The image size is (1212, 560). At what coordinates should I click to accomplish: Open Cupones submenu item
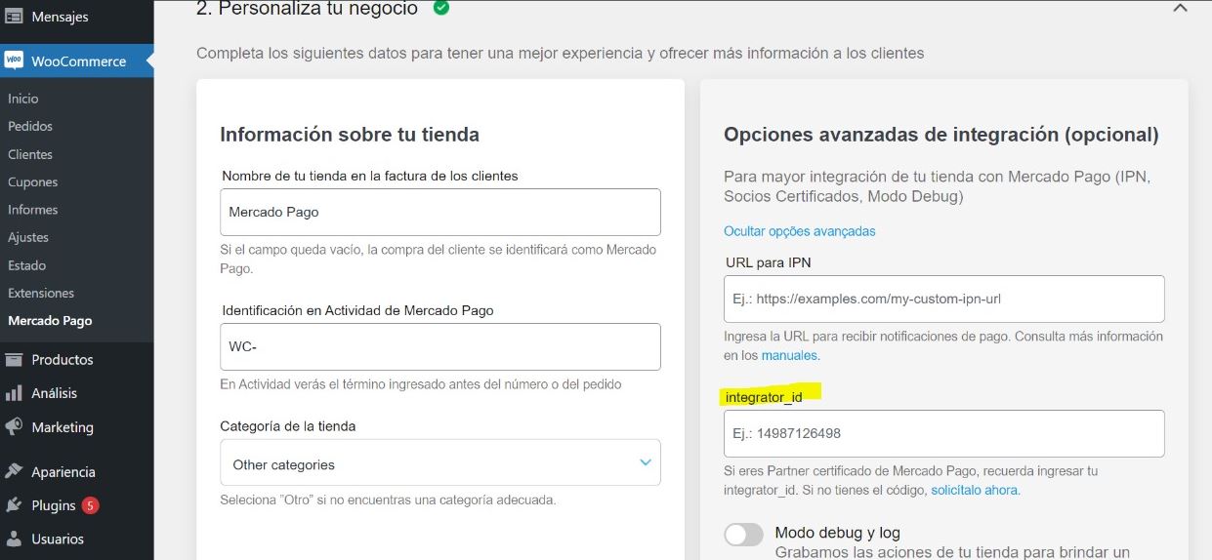[33, 181]
